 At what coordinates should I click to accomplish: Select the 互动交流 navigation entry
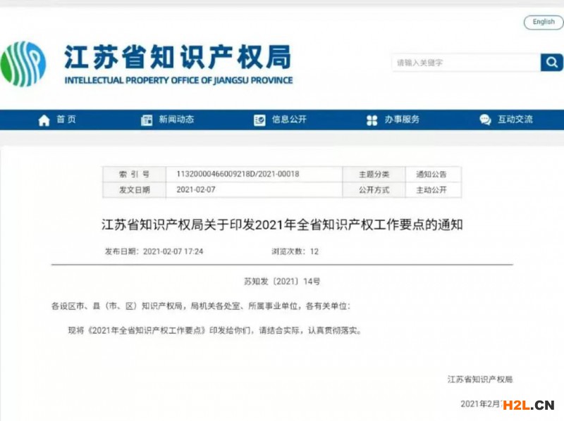(515, 120)
